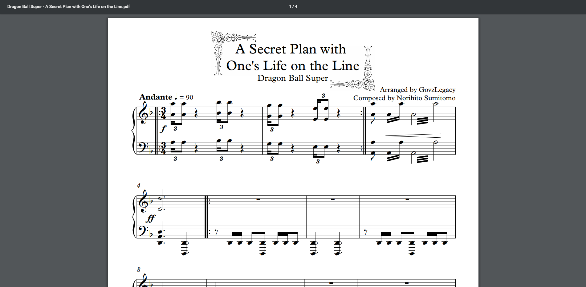Click the title line "A Secret Plan with"
This screenshot has height=287, width=586.
pos(291,49)
